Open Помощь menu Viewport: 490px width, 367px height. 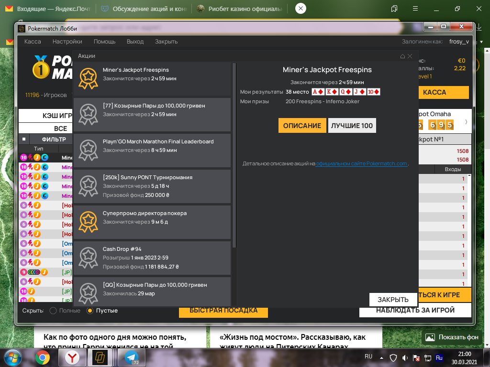(104, 42)
